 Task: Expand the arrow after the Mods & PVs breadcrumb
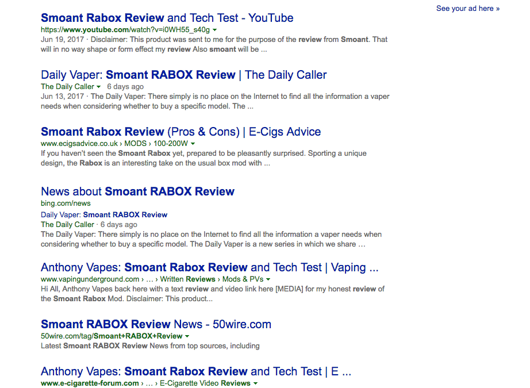[268, 279]
